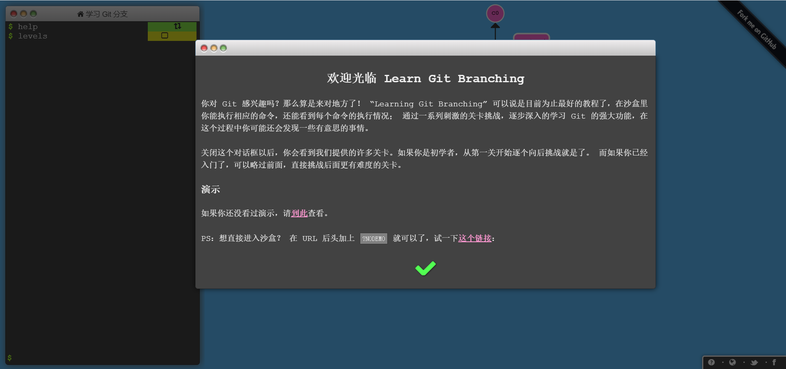Share via the Facebook icon
786x369 pixels.
pyautogui.click(x=774, y=362)
